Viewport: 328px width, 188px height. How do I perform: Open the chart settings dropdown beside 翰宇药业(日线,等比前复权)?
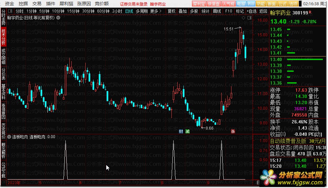58,18
